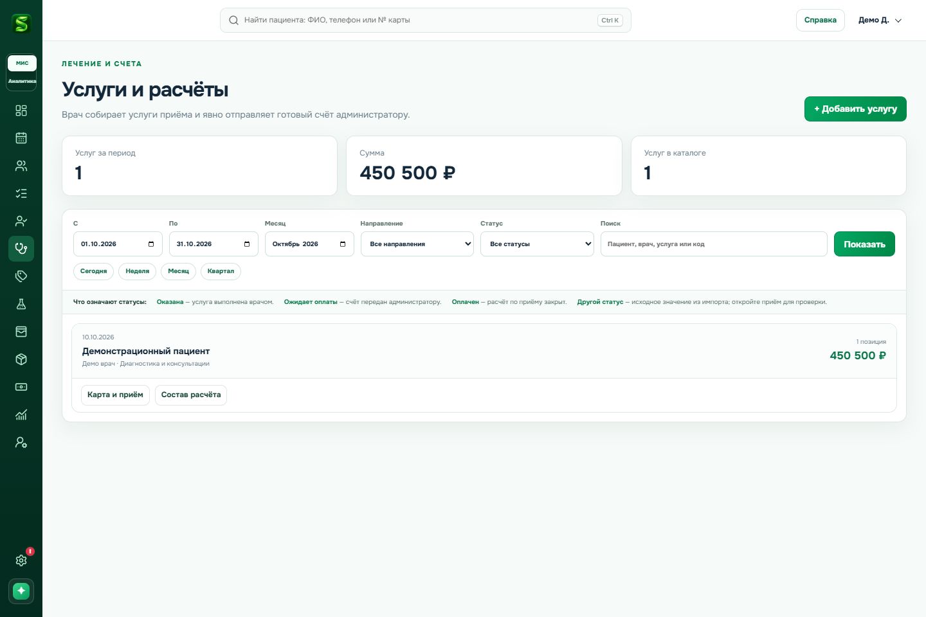Open the user settings sidebar icon
This screenshot has height=617, width=926.
click(x=21, y=442)
